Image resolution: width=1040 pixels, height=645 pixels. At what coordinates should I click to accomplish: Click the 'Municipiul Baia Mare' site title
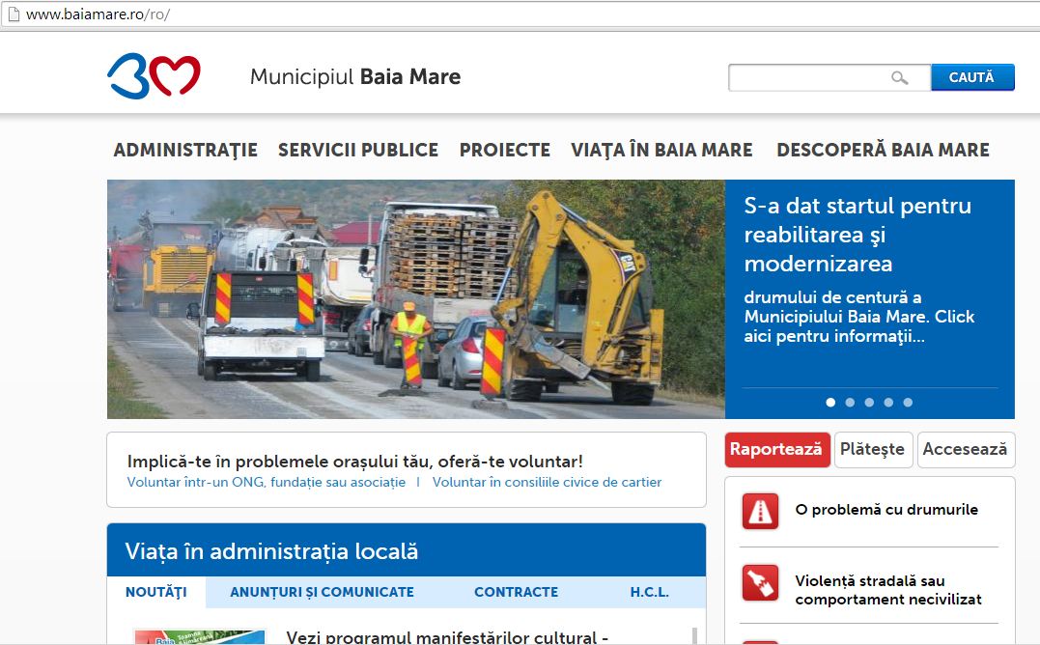point(354,77)
